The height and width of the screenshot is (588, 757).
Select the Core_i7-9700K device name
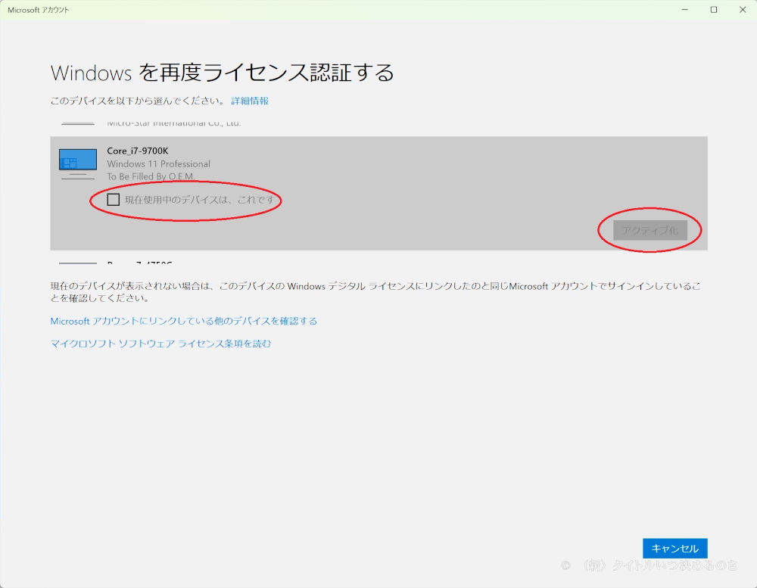click(x=138, y=151)
